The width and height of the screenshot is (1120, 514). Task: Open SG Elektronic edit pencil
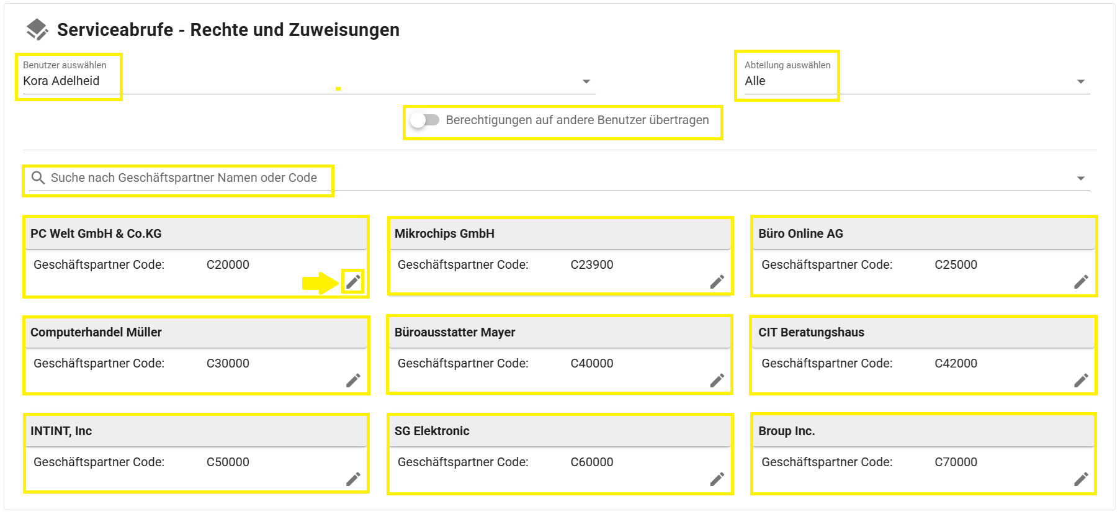pyautogui.click(x=717, y=479)
